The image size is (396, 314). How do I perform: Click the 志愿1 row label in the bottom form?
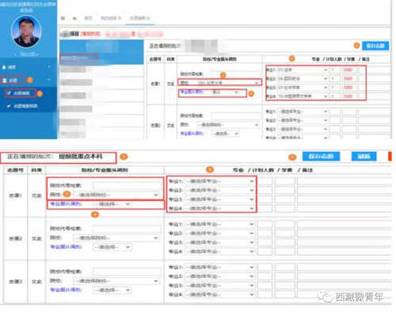(15, 195)
